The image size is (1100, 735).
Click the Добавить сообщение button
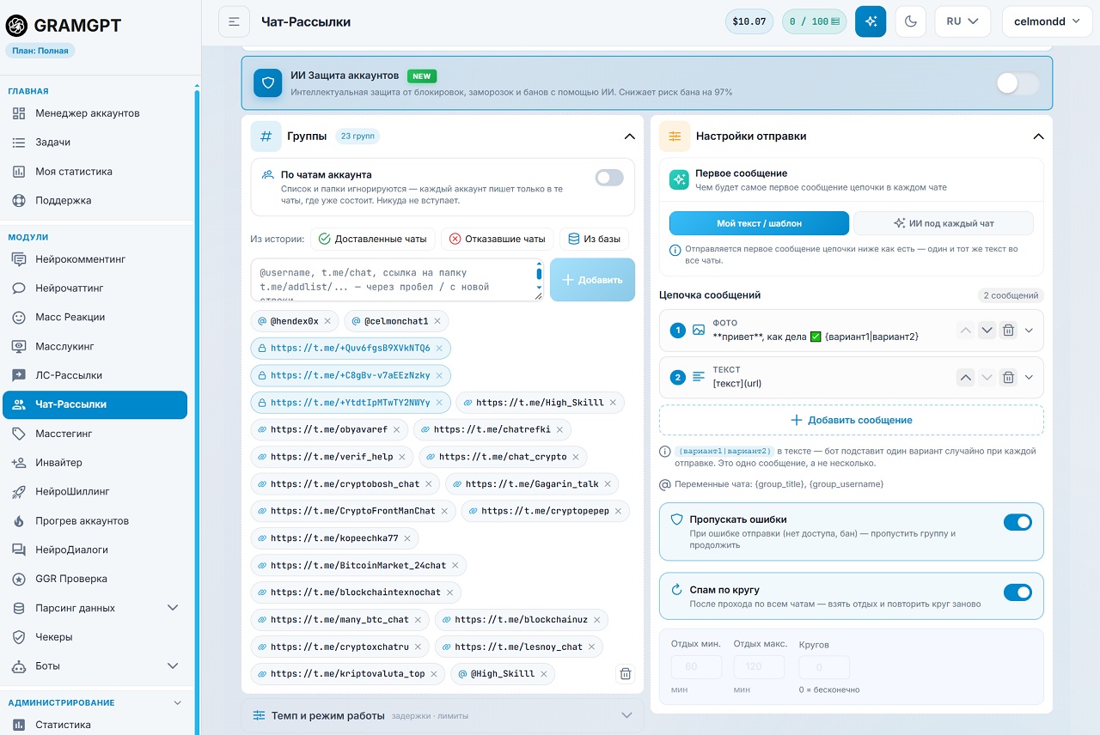[x=851, y=420]
